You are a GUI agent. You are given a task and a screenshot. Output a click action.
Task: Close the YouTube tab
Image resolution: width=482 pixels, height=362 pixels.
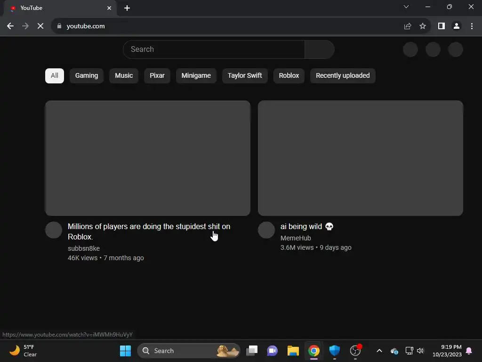pyautogui.click(x=109, y=8)
